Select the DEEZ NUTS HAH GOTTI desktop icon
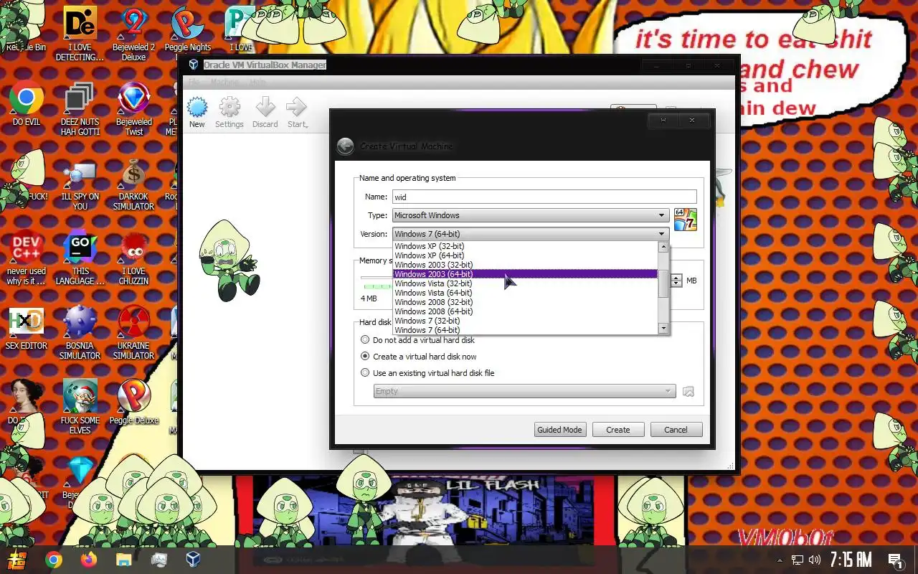The height and width of the screenshot is (574, 918). (x=80, y=98)
